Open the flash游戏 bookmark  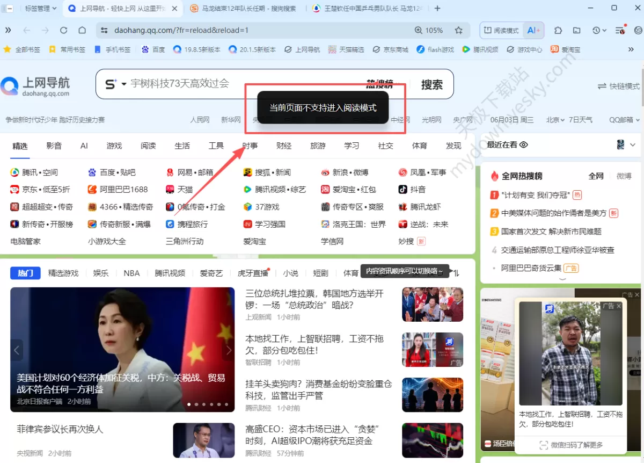(x=436, y=49)
